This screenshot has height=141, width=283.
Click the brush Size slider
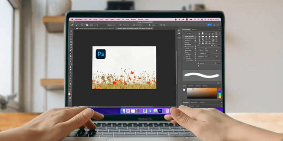click(x=209, y=48)
